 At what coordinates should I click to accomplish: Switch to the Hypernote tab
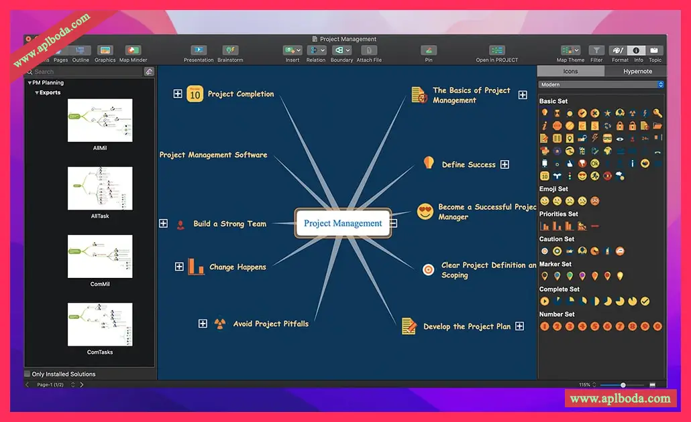click(x=637, y=71)
